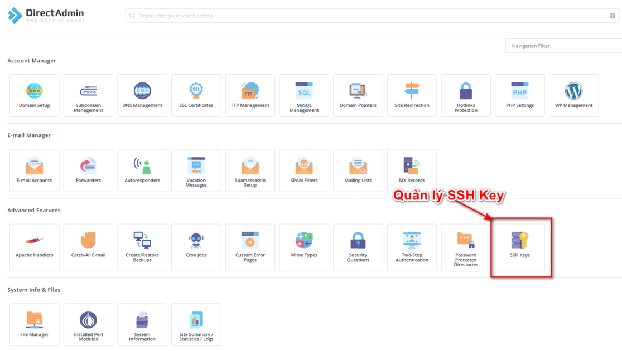Screen dimensions: 622x351
Task: Open Site Redirection
Action: (x=412, y=95)
